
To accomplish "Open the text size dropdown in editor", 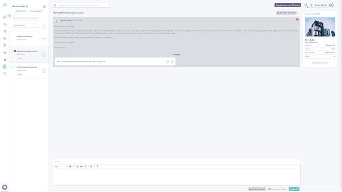I will [60, 166].
